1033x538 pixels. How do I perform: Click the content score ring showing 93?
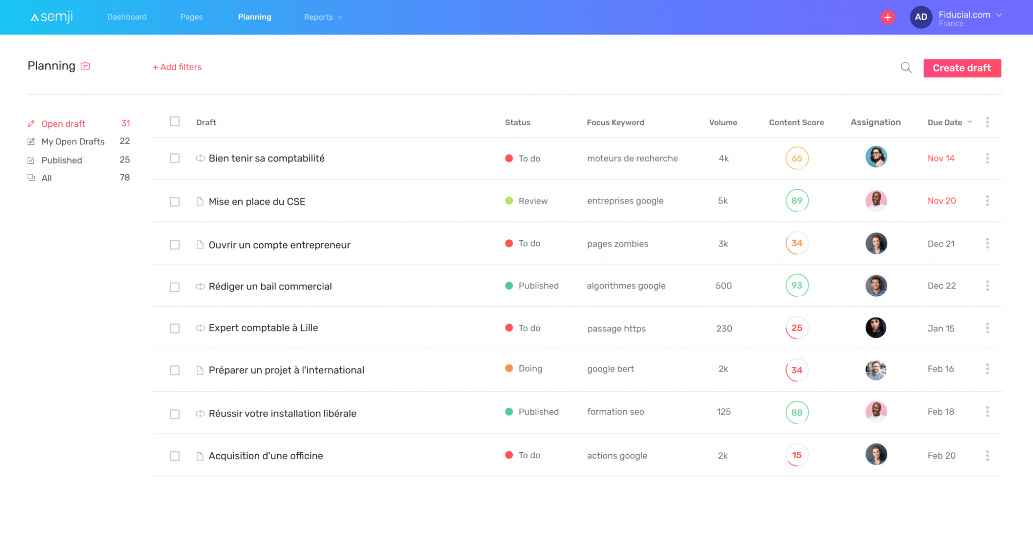coord(796,285)
